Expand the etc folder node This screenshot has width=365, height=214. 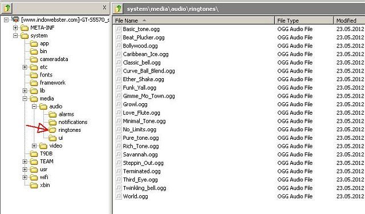25,67
